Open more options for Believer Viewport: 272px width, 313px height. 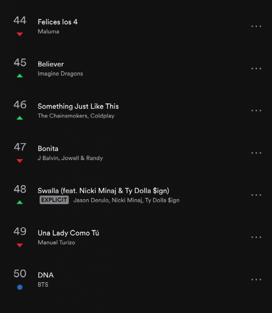[256, 69]
